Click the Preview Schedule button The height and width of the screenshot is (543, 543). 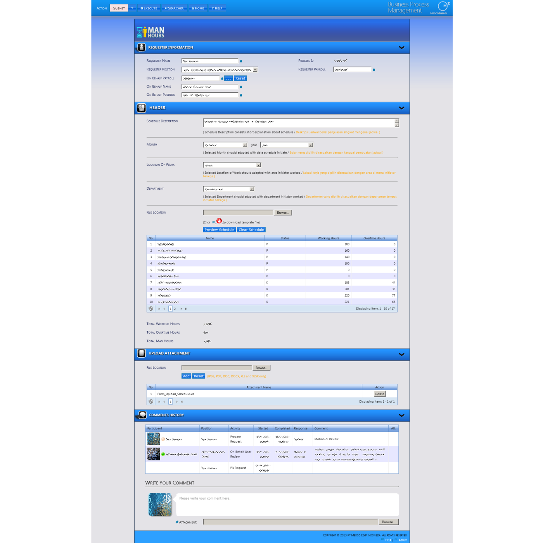tap(219, 230)
